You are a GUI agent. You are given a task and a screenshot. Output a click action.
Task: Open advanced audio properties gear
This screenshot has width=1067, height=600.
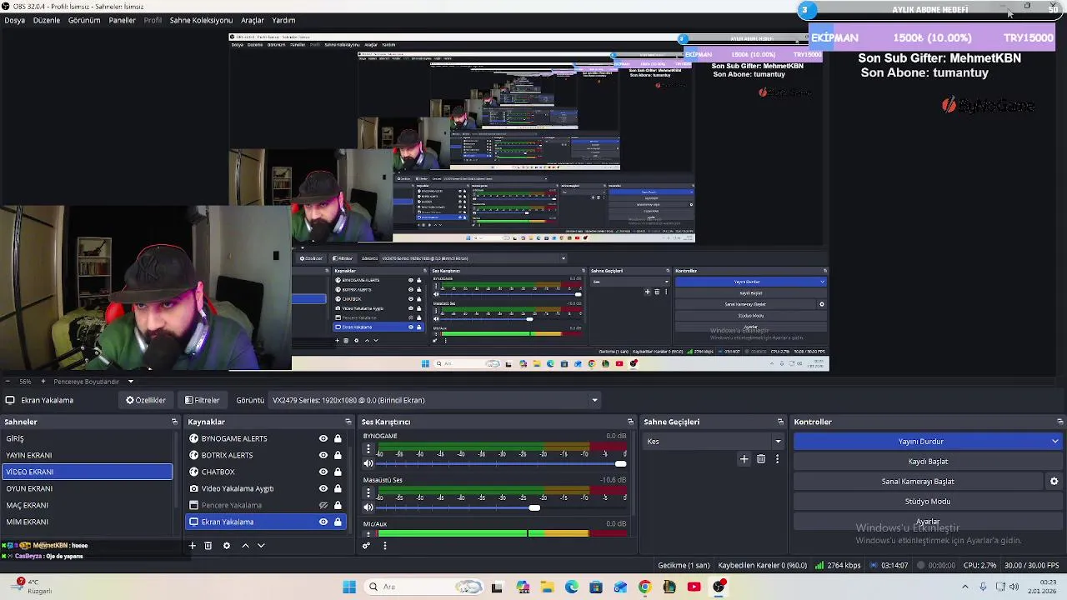pyautogui.click(x=366, y=546)
